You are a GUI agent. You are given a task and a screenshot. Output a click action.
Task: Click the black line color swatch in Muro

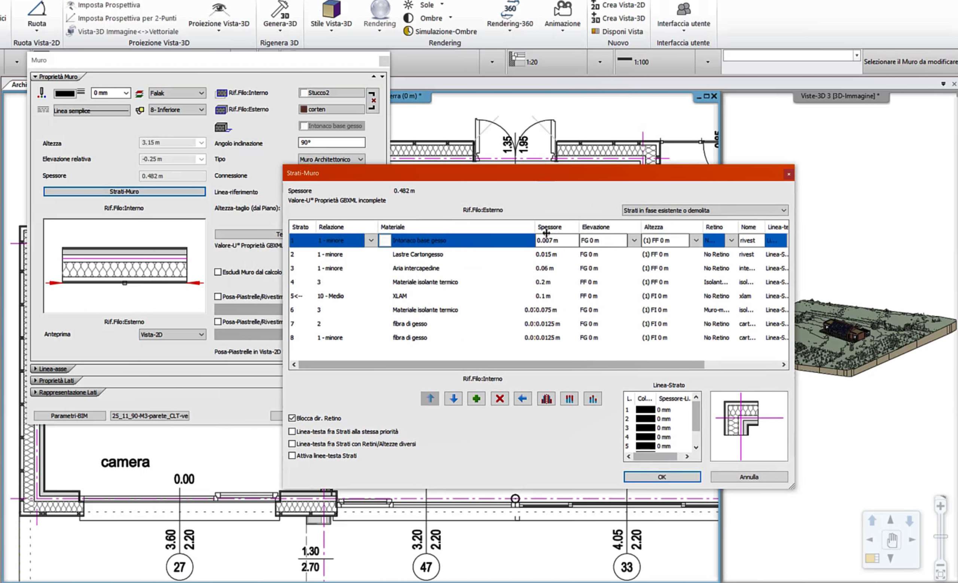point(65,93)
